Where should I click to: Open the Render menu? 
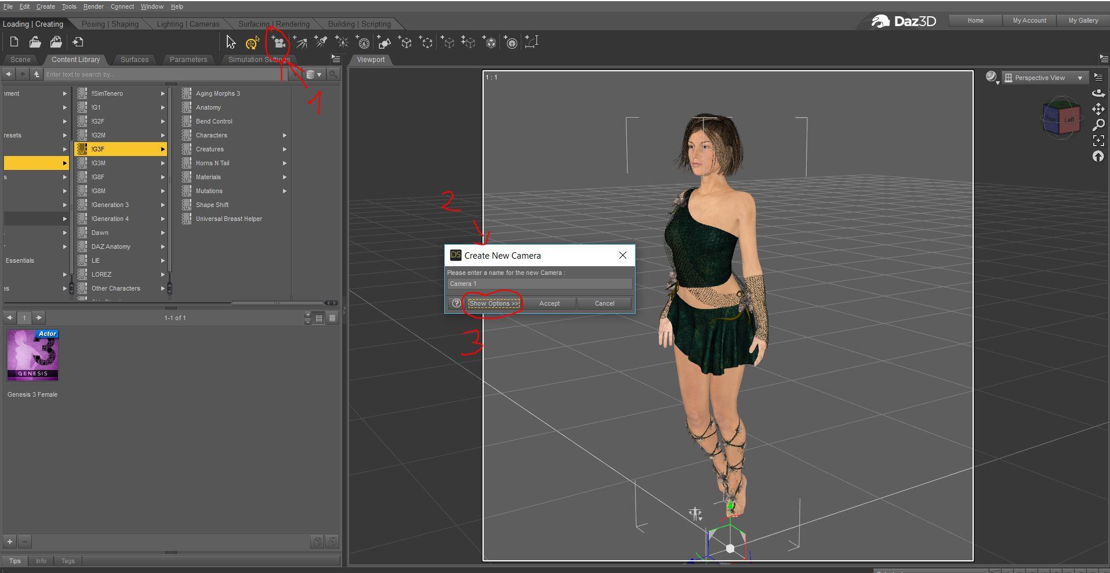93,6
